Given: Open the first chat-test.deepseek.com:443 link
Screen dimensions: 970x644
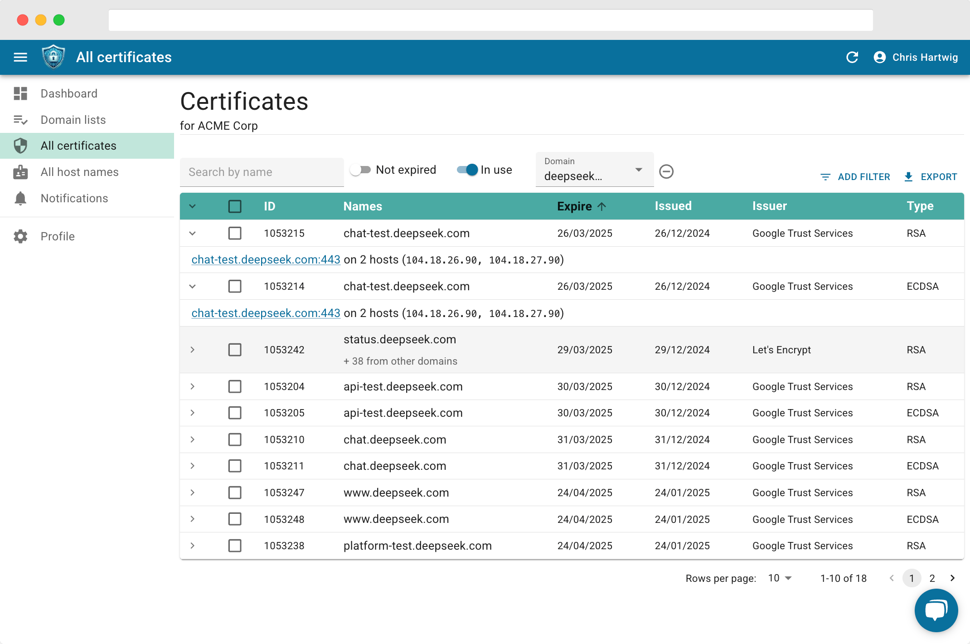Looking at the screenshot, I should point(266,260).
